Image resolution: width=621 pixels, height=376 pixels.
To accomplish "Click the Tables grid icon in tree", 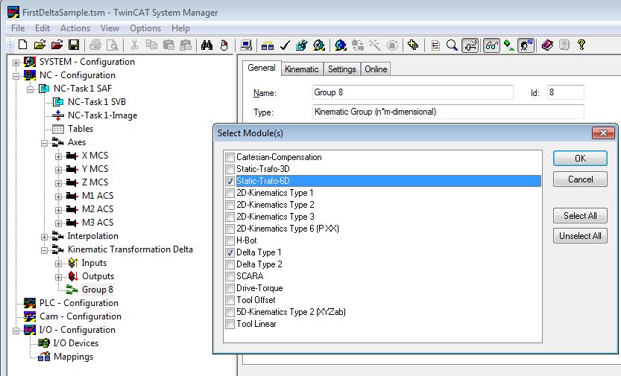I will point(58,129).
